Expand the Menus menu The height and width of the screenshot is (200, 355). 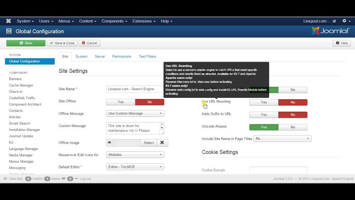66,21
